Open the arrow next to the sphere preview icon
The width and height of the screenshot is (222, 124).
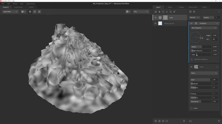coord(25,12)
